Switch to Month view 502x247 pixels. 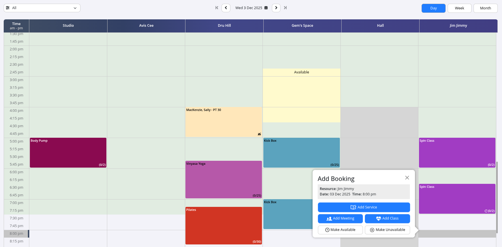coord(485,8)
